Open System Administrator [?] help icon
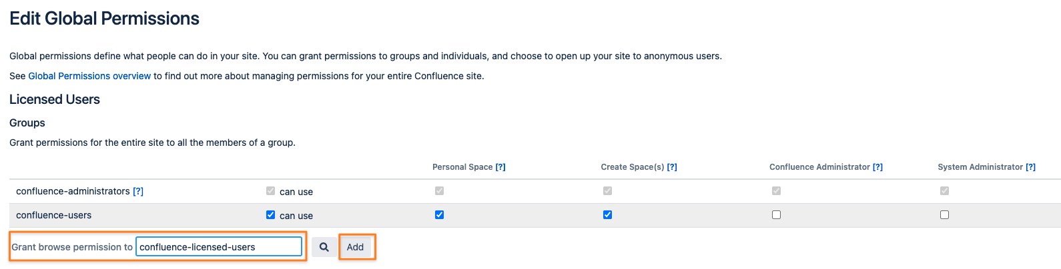1061x269 pixels. (1030, 167)
